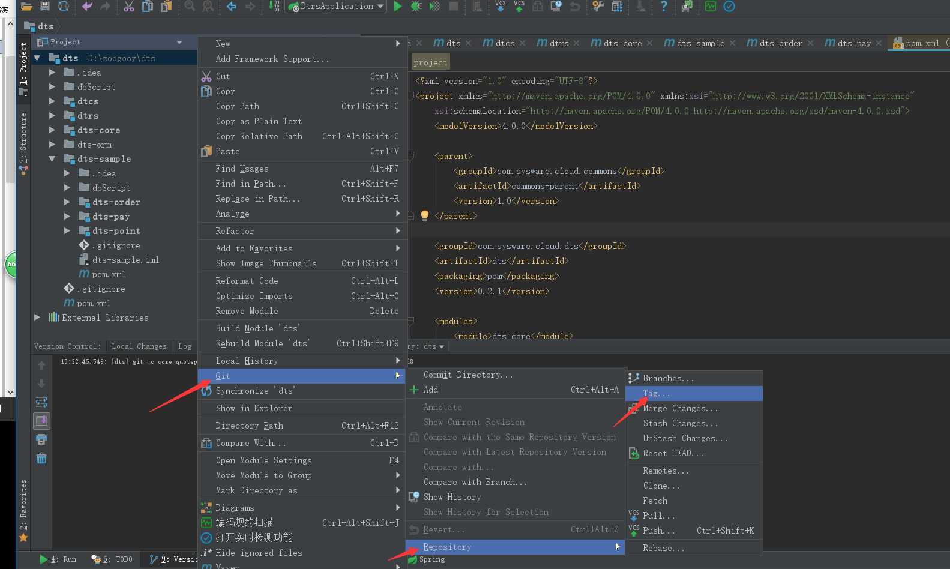The height and width of the screenshot is (569, 950).
Task: Close the dtcs editor tab
Action: click(x=523, y=43)
